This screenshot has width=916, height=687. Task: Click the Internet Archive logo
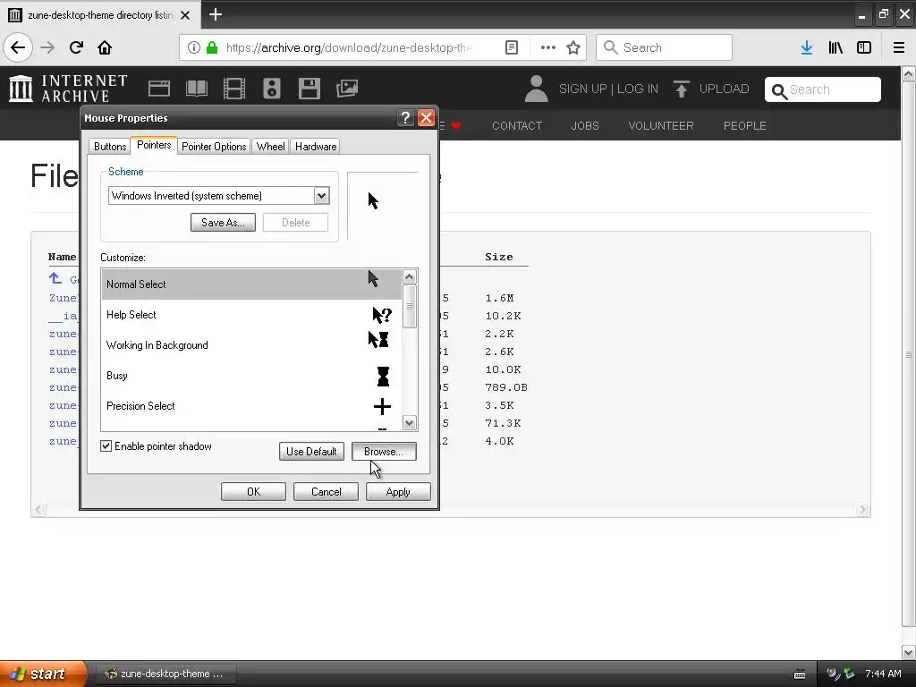(x=68, y=89)
